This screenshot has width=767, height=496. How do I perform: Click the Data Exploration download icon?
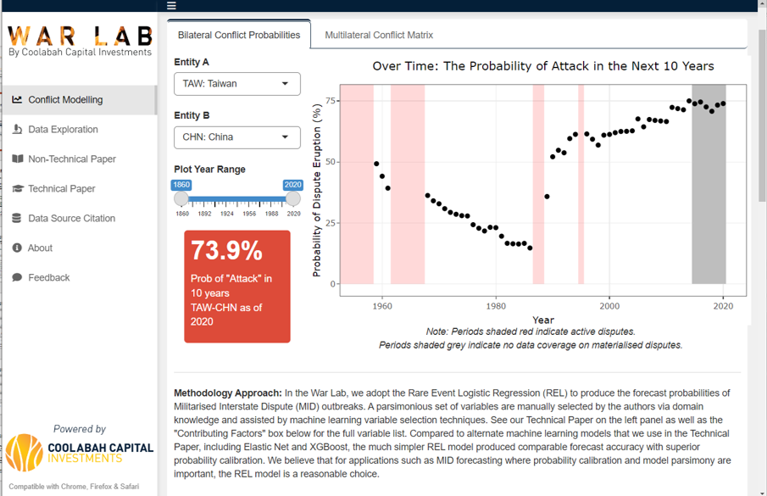[17, 130]
